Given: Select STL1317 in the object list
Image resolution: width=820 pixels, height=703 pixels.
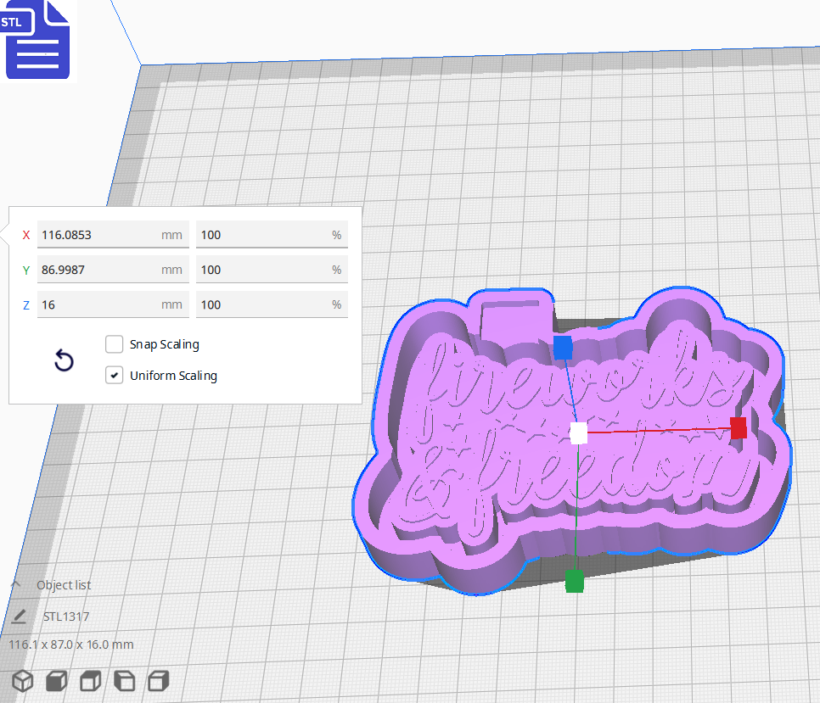Looking at the screenshot, I should pos(65,617).
